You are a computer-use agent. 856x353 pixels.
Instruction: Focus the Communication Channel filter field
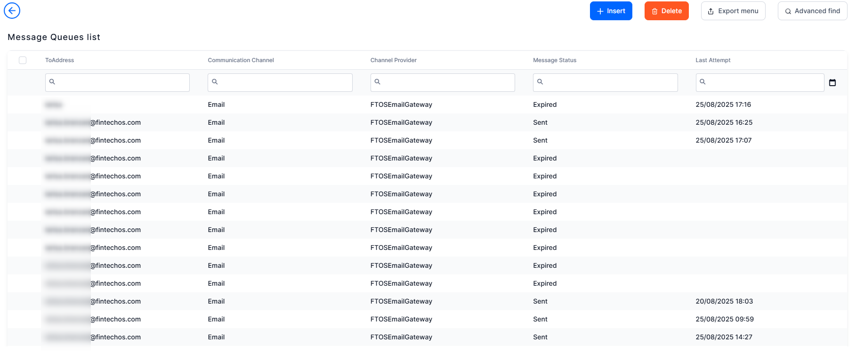pos(280,82)
